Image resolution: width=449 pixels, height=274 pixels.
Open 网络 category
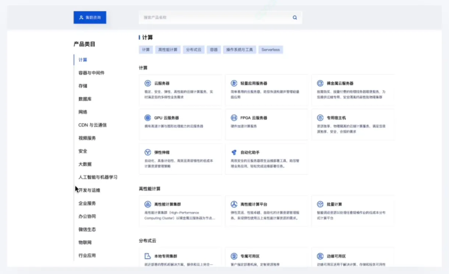83,112
